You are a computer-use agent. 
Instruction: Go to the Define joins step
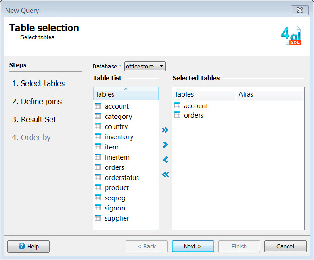pos(41,101)
